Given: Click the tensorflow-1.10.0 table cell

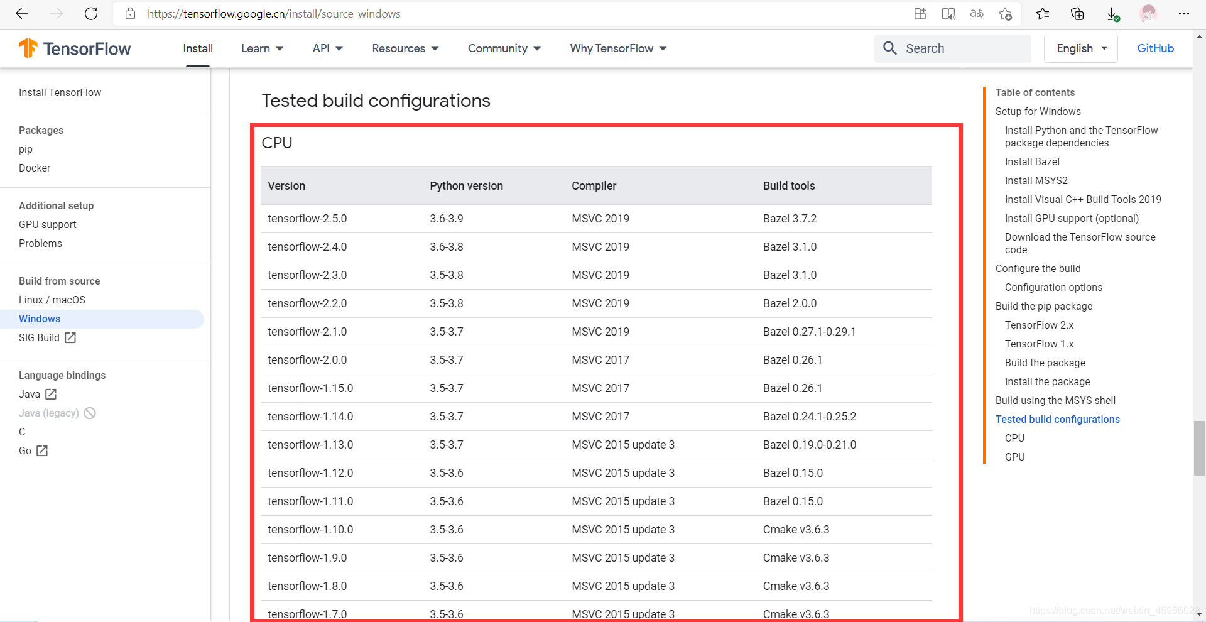Looking at the screenshot, I should pos(310,530).
